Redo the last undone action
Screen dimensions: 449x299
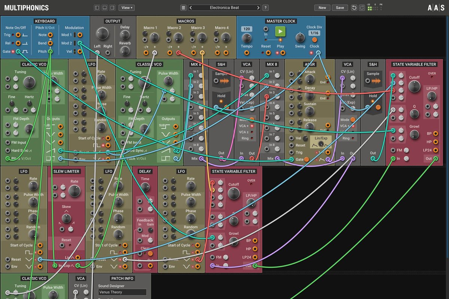(362, 7)
